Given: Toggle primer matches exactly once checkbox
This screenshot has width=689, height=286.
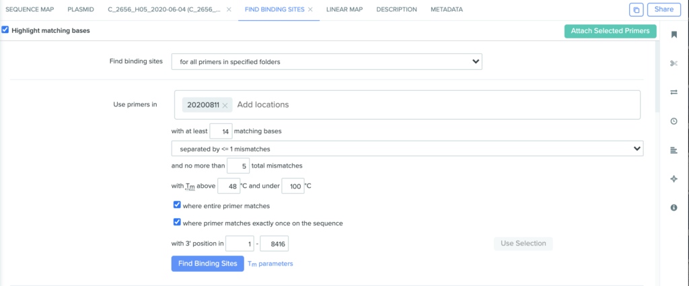Looking at the screenshot, I should click(x=177, y=222).
